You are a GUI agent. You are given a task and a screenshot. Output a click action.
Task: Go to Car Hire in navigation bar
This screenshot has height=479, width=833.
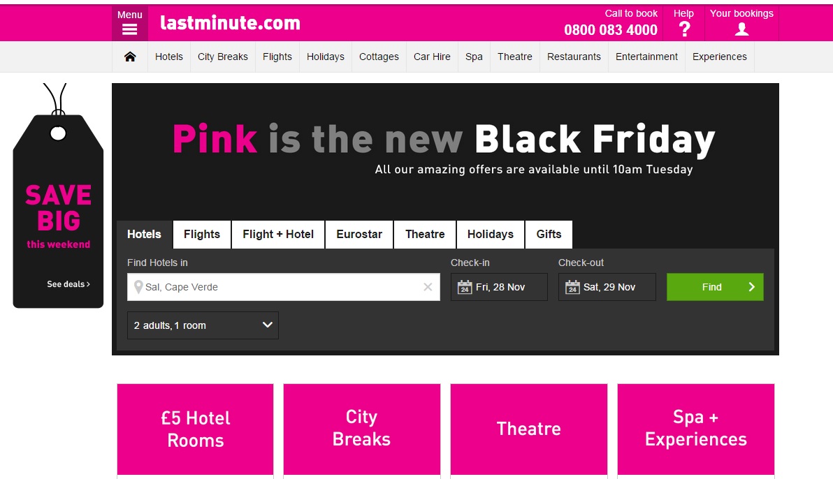point(432,57)
